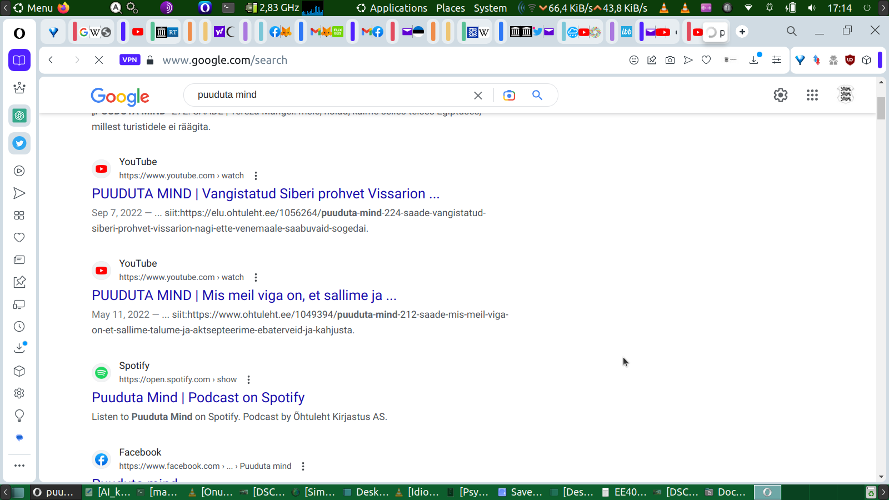This screenshot has width=889, height=500.
Task: Open History clock icon in sidebar
Action: (19, 327)
